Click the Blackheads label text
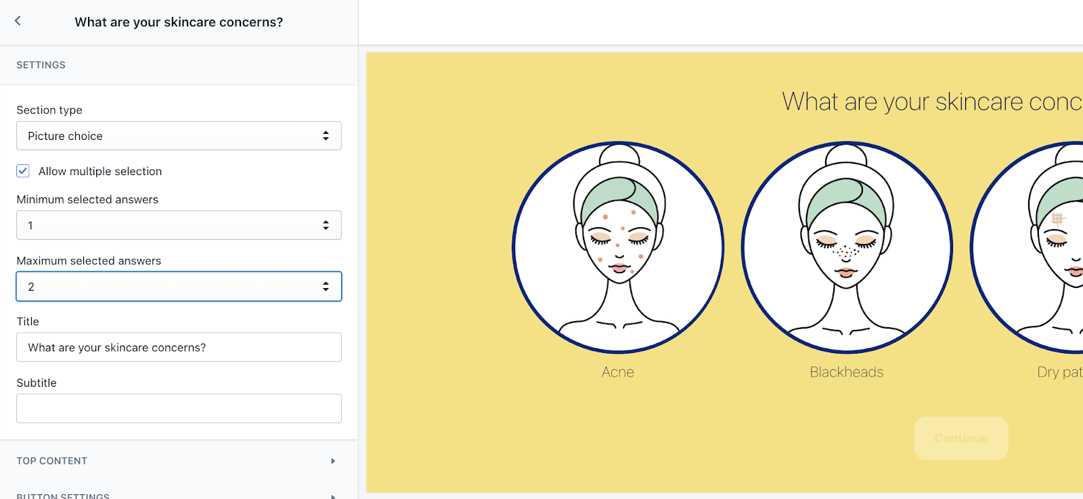 (847, 372)
